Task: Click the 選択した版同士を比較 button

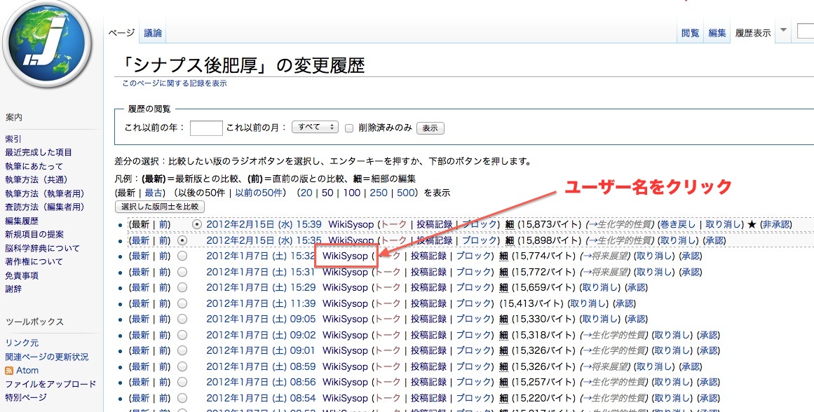Action: (x=159, y=207)
